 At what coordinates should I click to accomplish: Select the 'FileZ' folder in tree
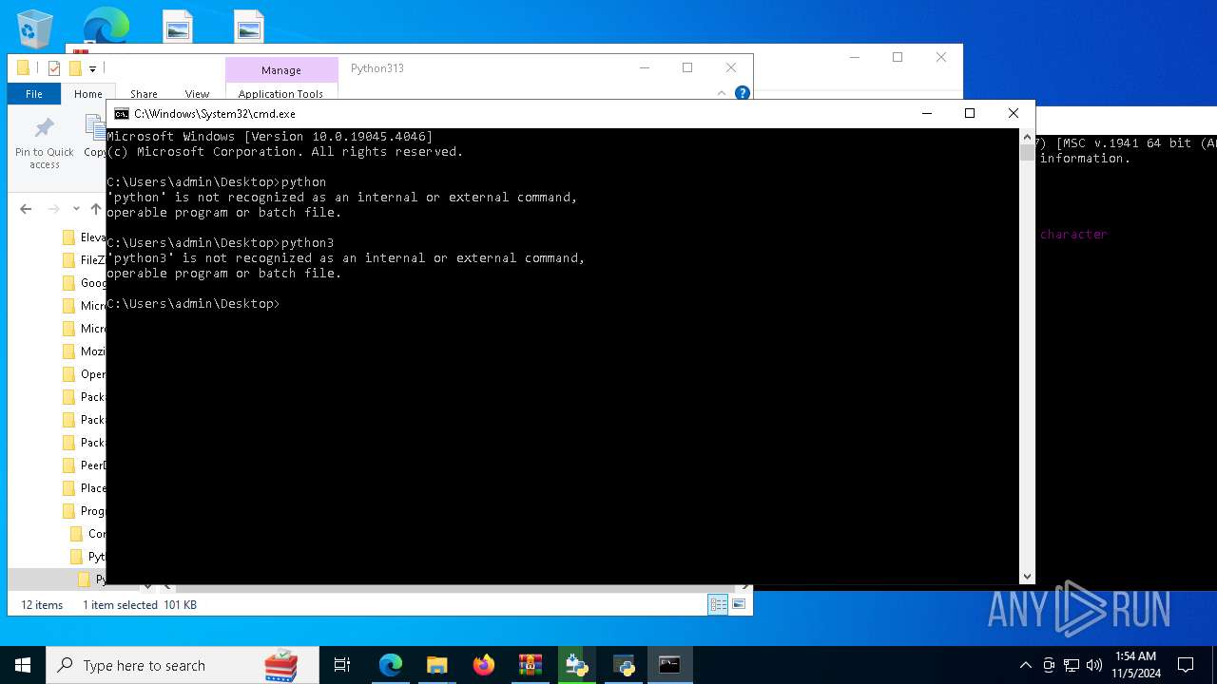[x=86, y=260]
